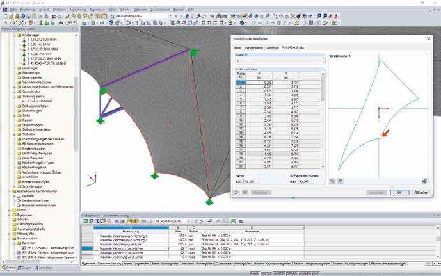
Task: Select highlighted row 18 in coordinates table
Action: [x=278, y=154]
